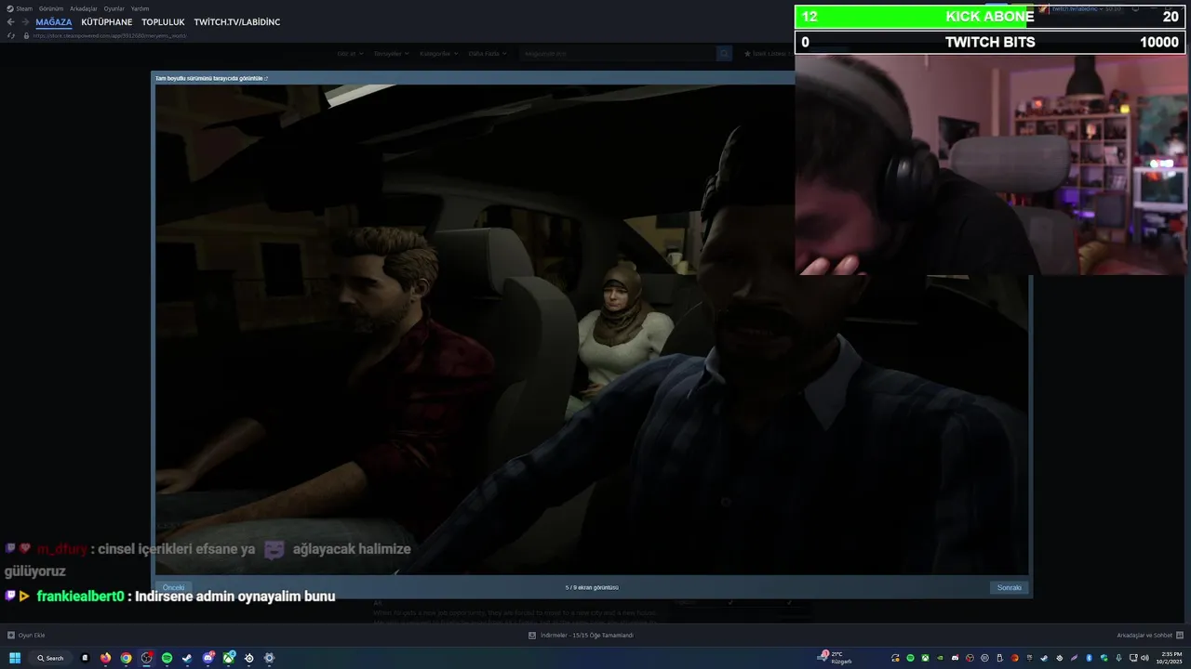The width and height of the screenshot is (1191, 669).
Task: Switch to the TOPLULUK tab
Action: click(x=163, y=21)
